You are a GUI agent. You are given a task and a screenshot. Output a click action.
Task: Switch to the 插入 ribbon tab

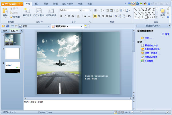37,4
